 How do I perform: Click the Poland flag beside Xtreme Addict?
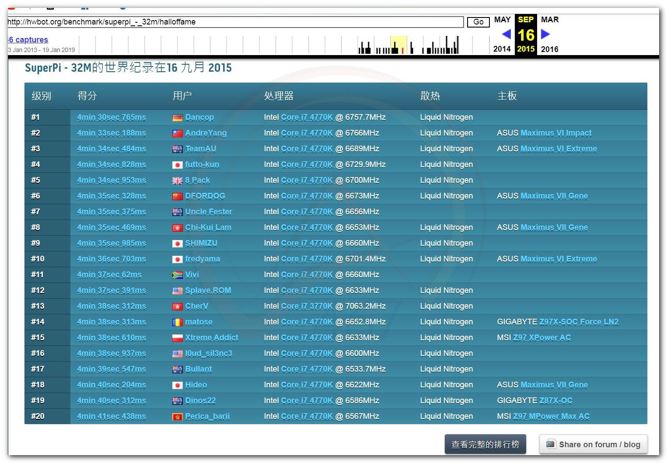(x=177, y=338)
